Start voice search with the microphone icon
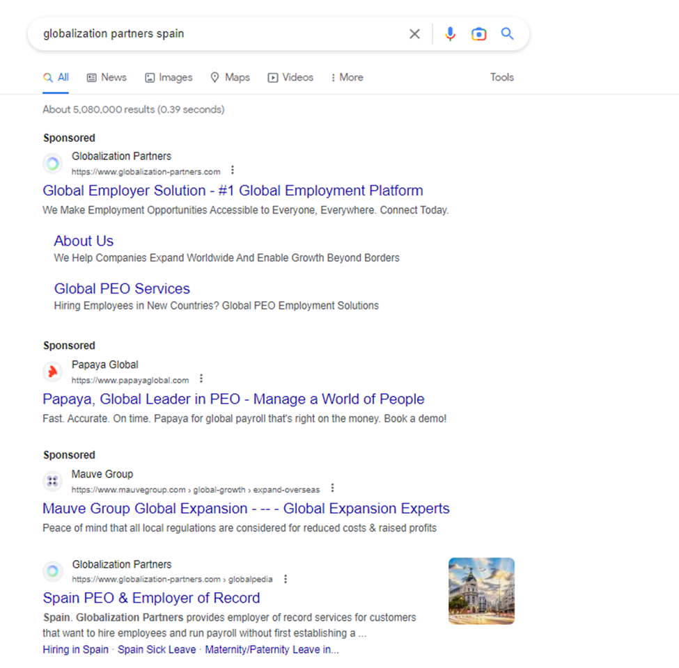The width and height of the screenshot is (679, 668). pyautogui.click(x=451, y=33)
